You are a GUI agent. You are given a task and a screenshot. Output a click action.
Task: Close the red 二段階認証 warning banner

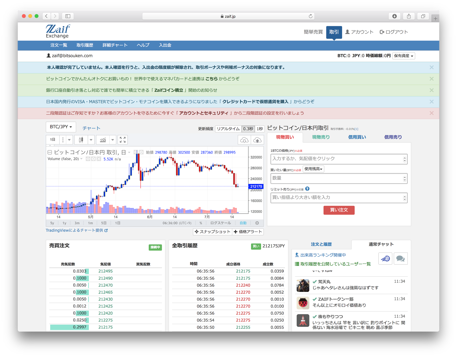click(432, 113)
